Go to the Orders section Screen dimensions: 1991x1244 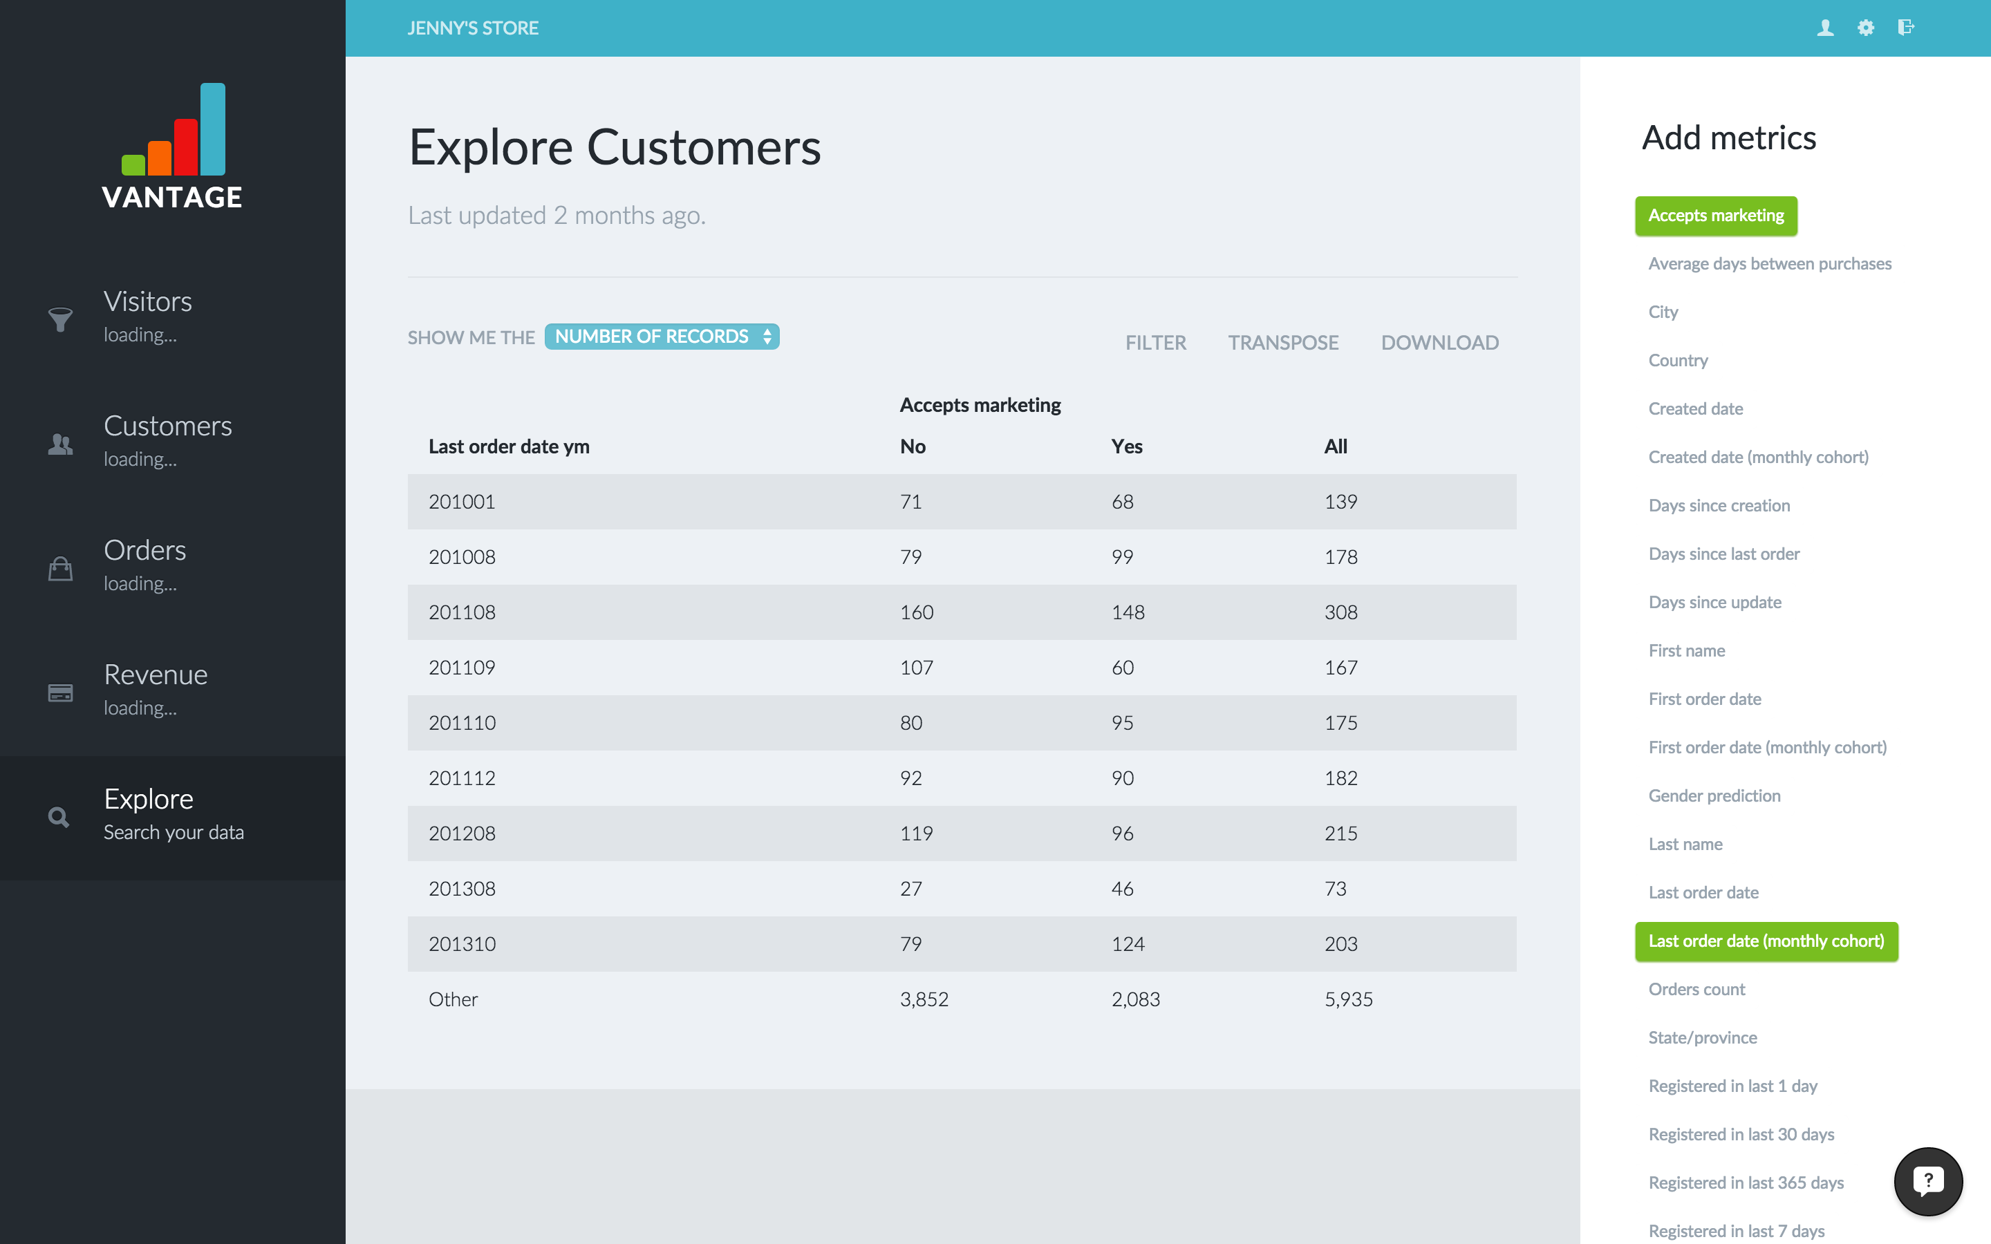(x=144, y=550)
